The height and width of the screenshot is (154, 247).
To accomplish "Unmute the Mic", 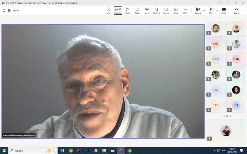I will [x=211, y=10].
